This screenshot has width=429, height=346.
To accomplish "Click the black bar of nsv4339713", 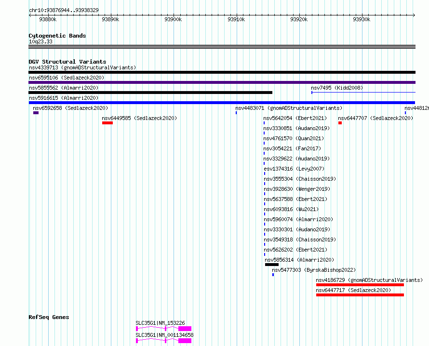I will 222,72.
